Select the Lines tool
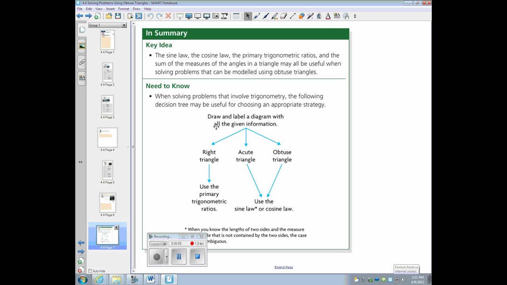 coord(292,16)
